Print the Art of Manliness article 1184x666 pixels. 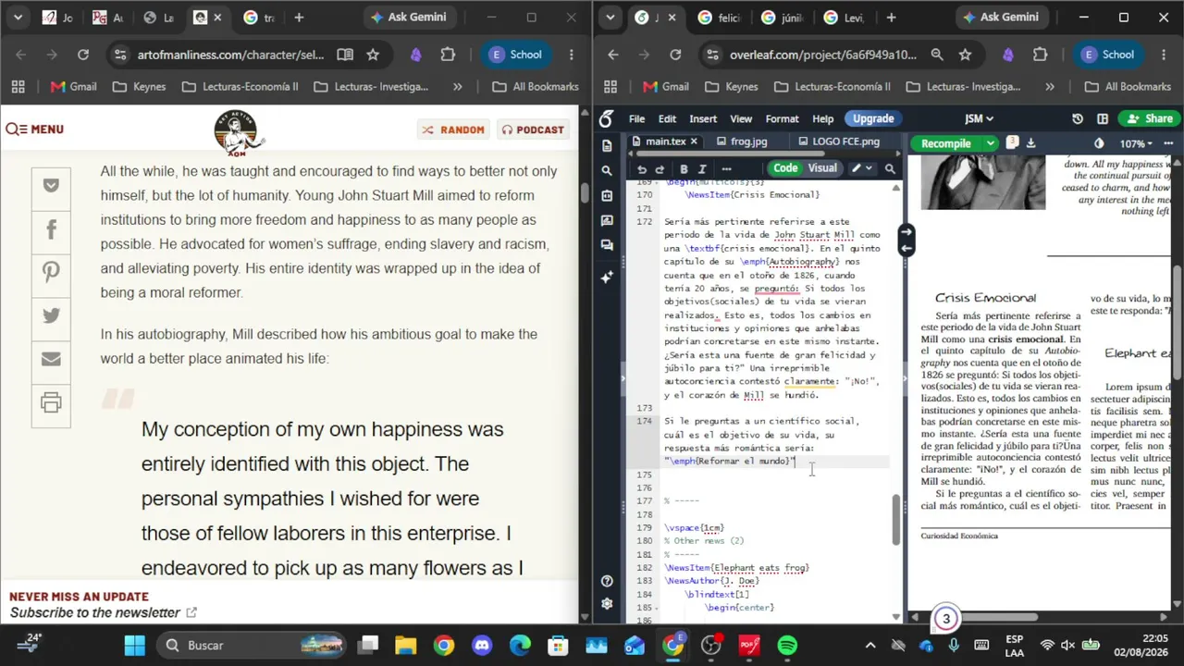click(x=51, y=402)
